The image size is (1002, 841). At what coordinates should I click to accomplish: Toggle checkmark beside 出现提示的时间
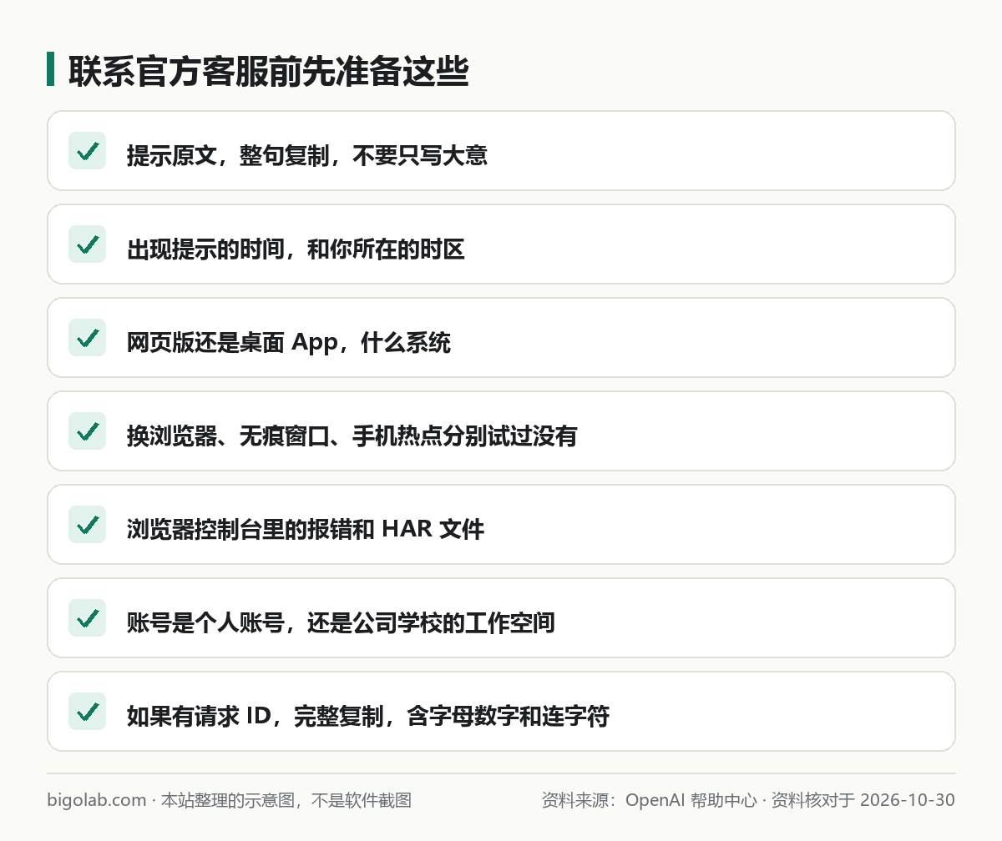click(87, 244)
